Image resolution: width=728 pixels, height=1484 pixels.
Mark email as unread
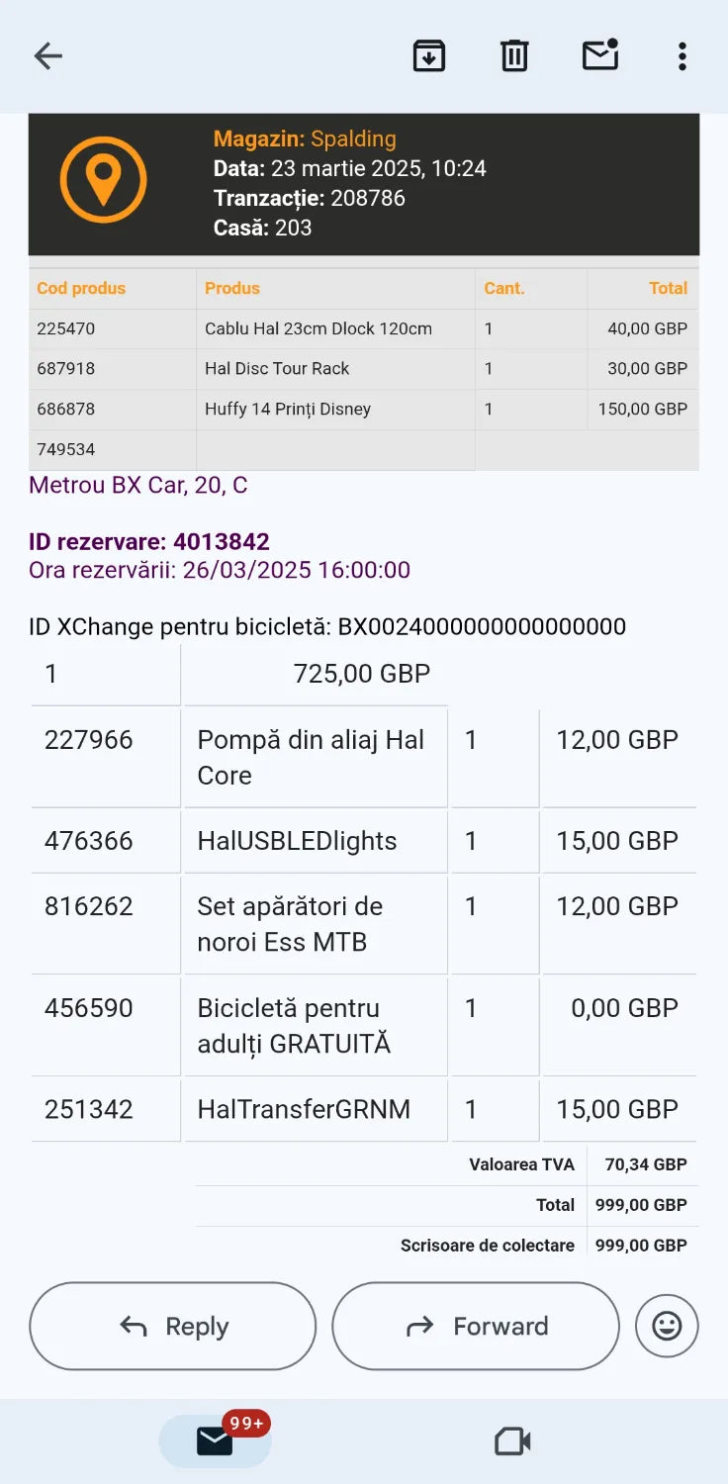[600, 55]
